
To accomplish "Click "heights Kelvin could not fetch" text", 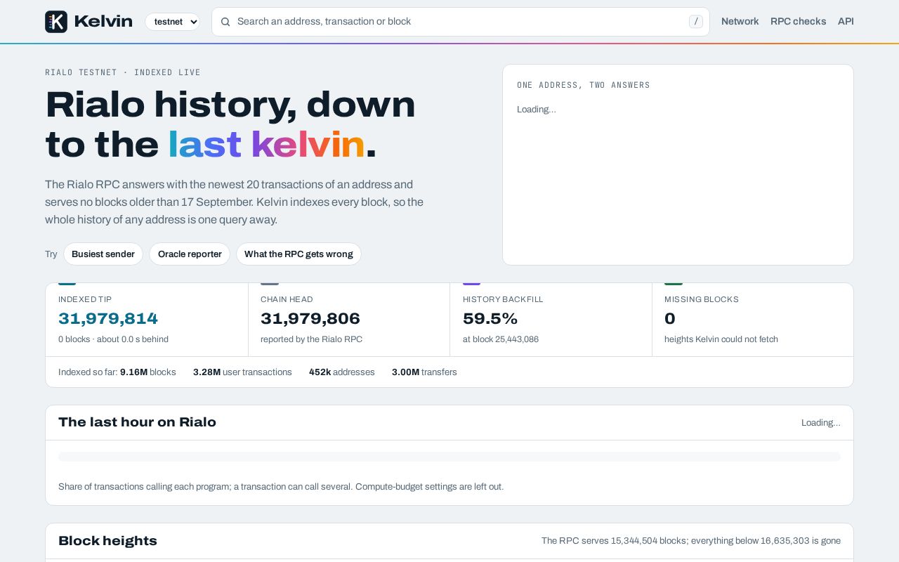I will tap(721, 339).
